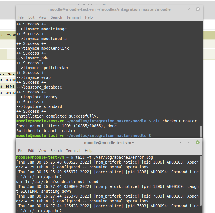Click log line with timestamp 16:27:44.125428
215x213 pixels.
pos(107,208)
